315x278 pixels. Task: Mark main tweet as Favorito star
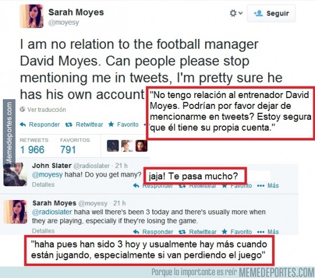123,124
